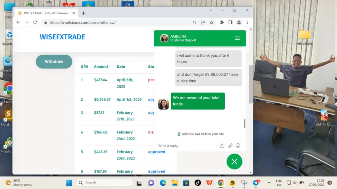Image resolution: width=337 pixels, height=189 pixels.
Task: Open Microsoft Edge from taskbar
Action: tap(163, 183)
